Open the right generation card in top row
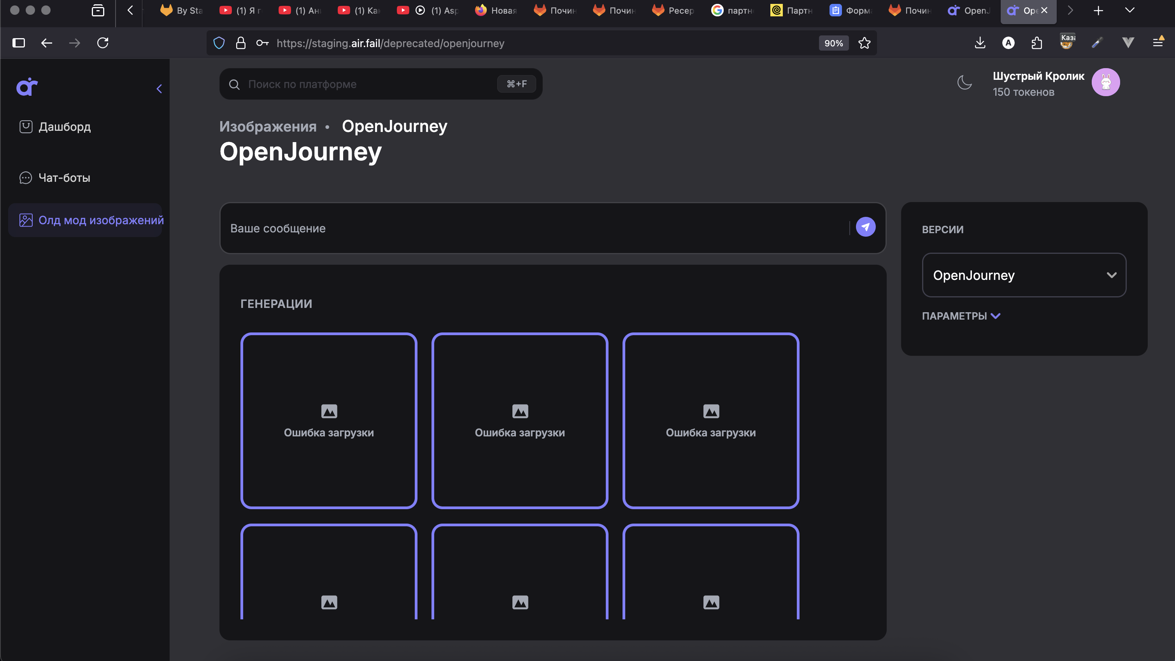1175x661 pixels. click(711, 420)
